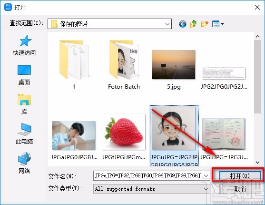Click the "Fotor Batch" folder name

[x=124, y=87]
